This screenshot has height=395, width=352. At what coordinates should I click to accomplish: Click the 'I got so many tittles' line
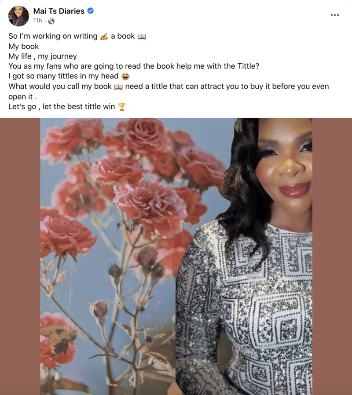tap(69, 76)
